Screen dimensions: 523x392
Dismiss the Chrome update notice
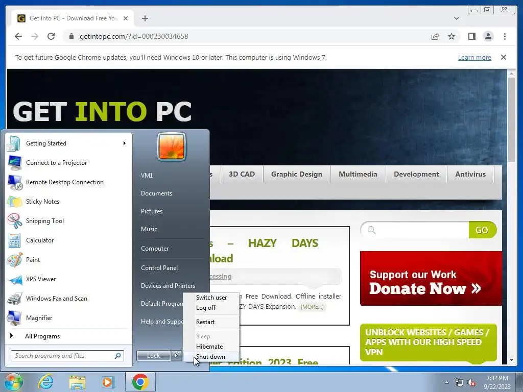click(x=504, y=57)
